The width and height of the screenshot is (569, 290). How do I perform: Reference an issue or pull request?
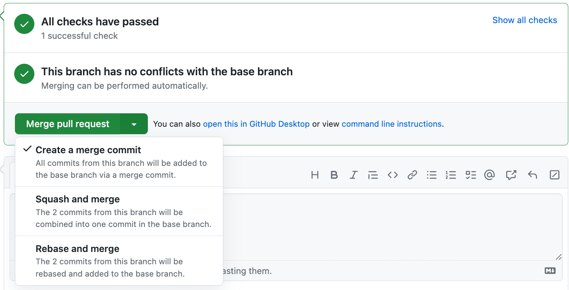pos(511,175)
